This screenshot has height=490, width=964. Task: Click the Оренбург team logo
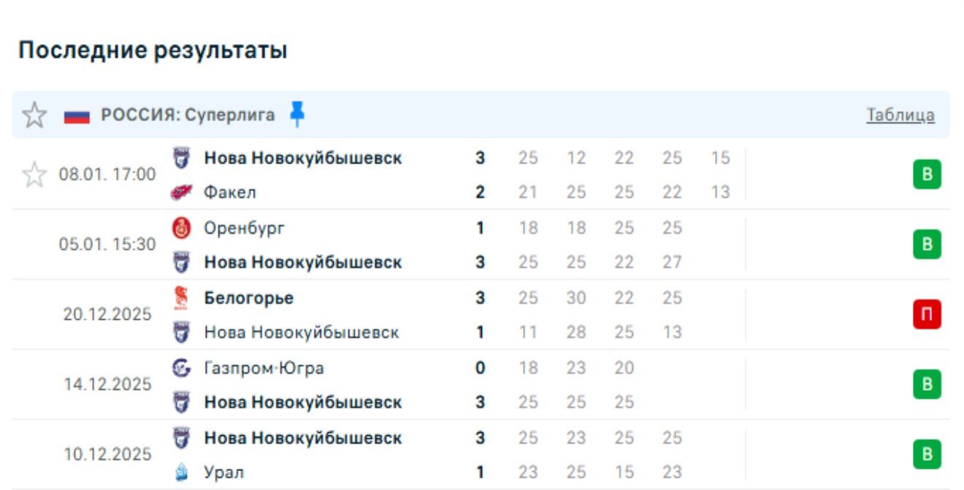click(180, 228)
